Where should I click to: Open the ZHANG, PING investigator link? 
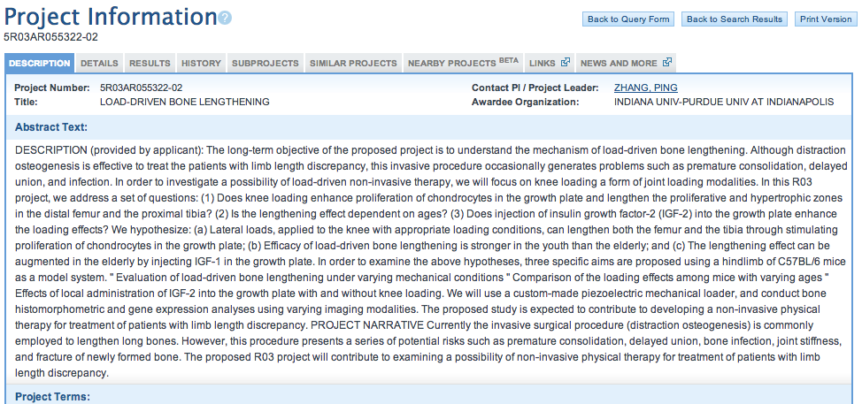[x=645, y=88]
